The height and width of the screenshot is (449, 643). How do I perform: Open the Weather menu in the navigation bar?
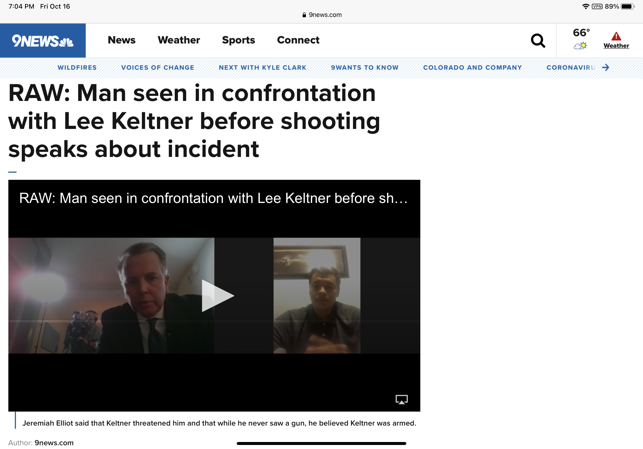(179, 40)
